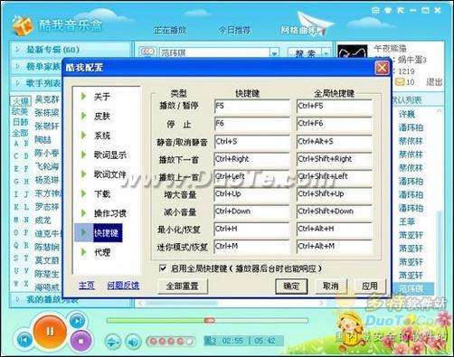Screen dimensions: 454x357
Task: Click the purple stop button
Action: pos(80,341)
